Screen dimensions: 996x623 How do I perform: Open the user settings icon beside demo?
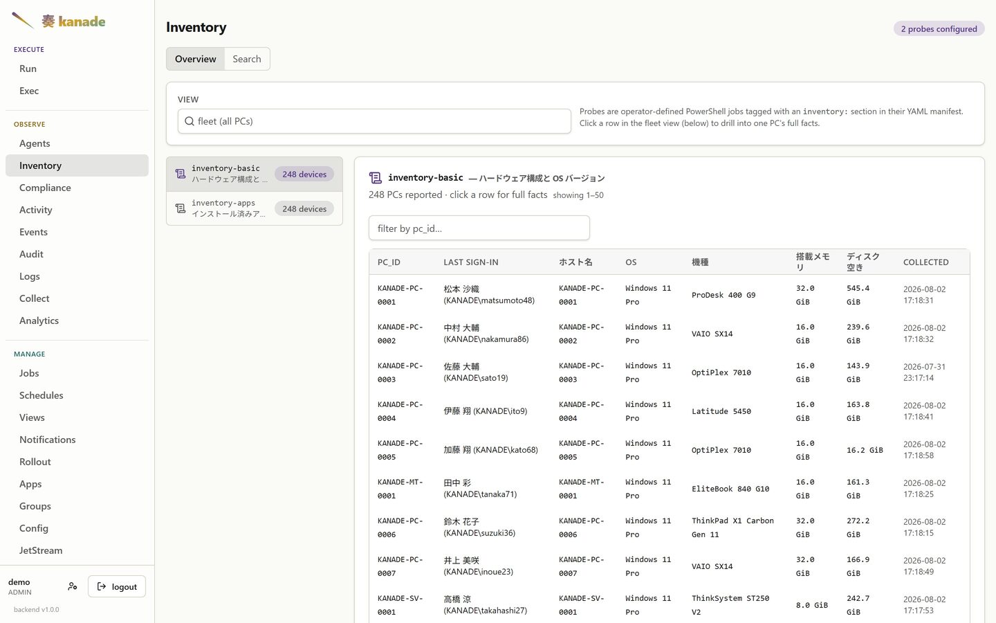[x=73, y=586]
